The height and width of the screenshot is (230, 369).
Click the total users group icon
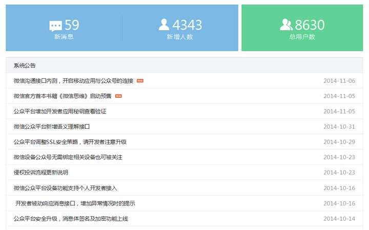[286, 25]
